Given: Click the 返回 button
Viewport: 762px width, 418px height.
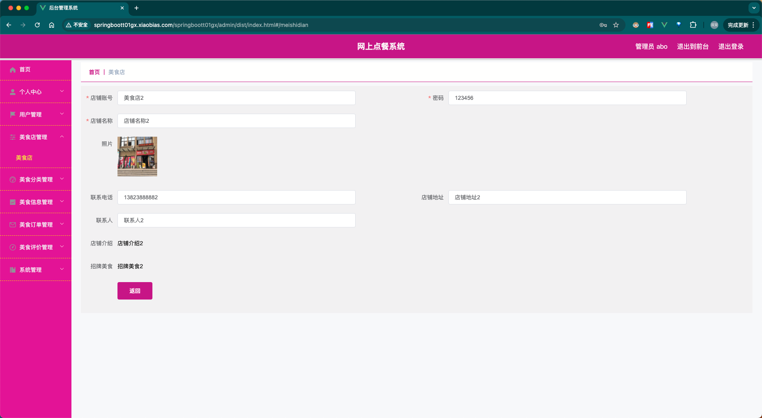Looking at the screenshot, I should 135,291.
